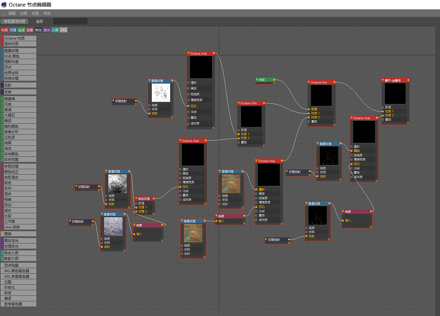Select 湍流 in the node list
The height and width of the screenshot is (316, 440).
pyautogui.click(x=19, y=148)
